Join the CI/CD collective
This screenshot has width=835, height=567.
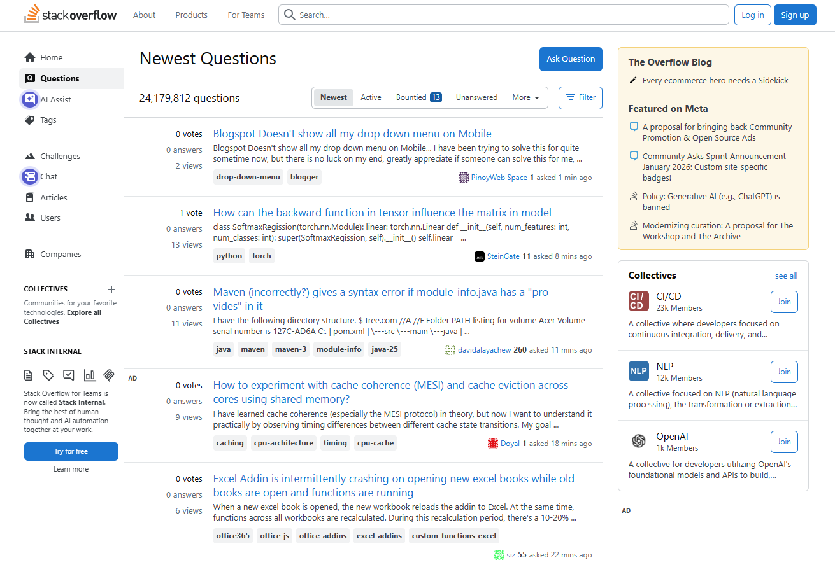click(x=784, y=302)
